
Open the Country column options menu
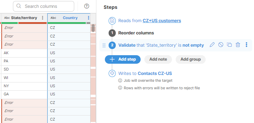tap(89, 18)
